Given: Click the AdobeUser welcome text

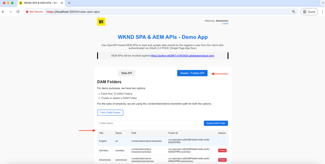Looking at the screenshot, I should click(x=217, y=21).
